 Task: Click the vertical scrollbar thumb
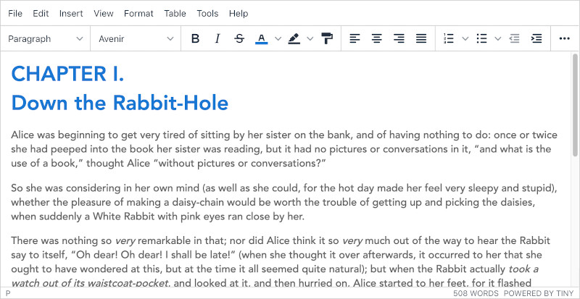(x=575, y=104)
